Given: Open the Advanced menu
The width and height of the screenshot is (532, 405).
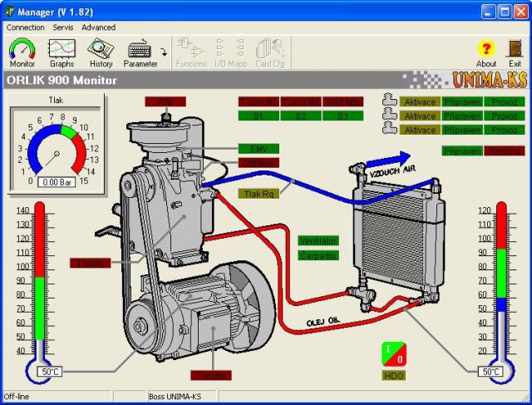Looking at the screenshot, I should tap(98, 27).
